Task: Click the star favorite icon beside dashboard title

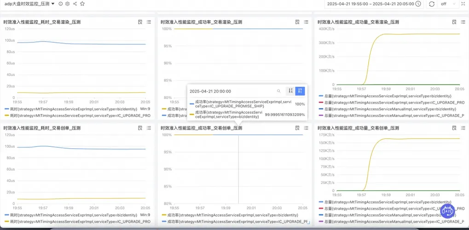Action: pos(82,4)
